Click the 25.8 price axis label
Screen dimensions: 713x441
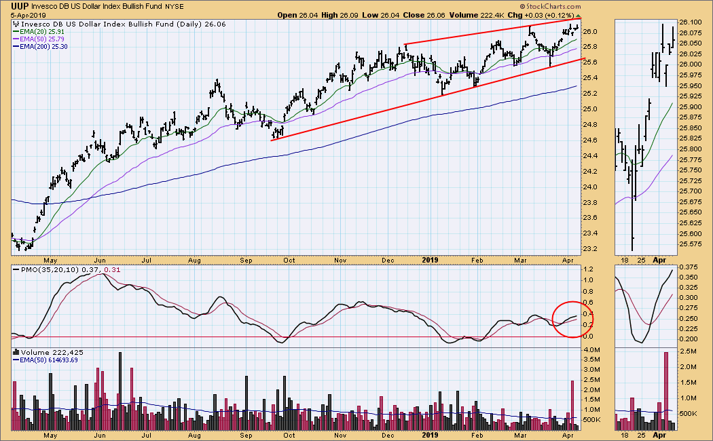[x=589, y=47]
